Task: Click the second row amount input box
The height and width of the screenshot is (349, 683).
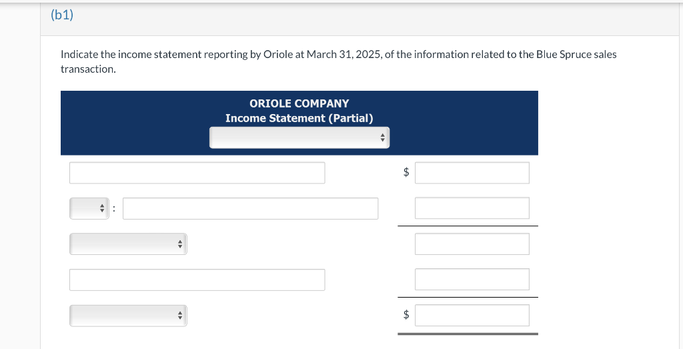Action: point(472,208)
